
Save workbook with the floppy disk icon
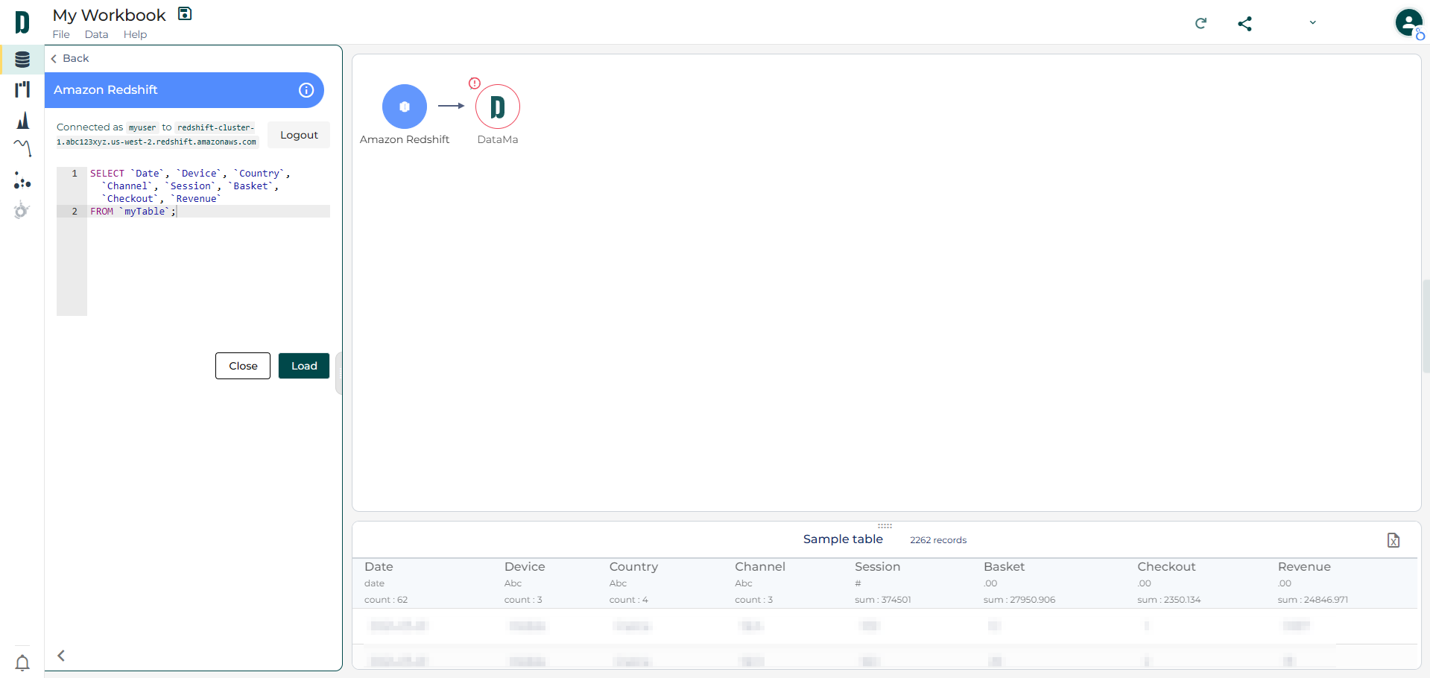click(x=185, y=13)
